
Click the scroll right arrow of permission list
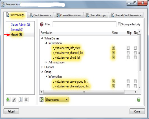click(x=136, y=92)
